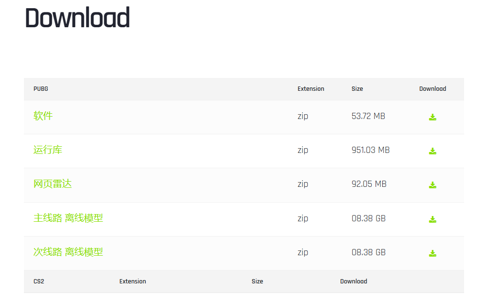Click the Download header in CS2 table

click(354, 281)
